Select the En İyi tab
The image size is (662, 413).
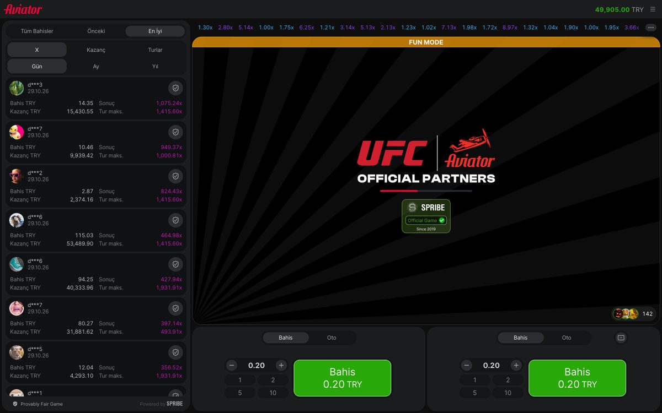pyautogui.click(x=155, y=31)
